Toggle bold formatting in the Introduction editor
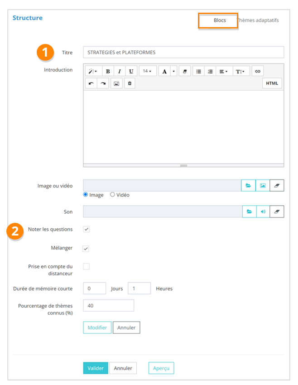 click(x=108, y=72)
